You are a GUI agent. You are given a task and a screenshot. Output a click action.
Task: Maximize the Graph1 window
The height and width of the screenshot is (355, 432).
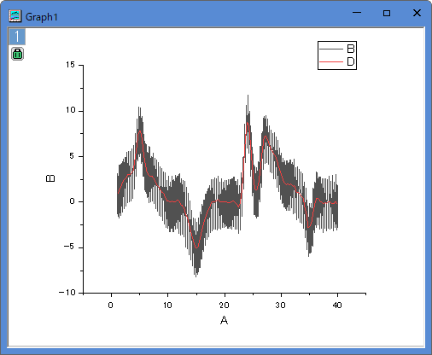(387, 13)
